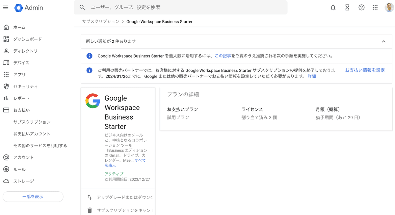Focus the search users, groups, settings field
Screen dimensions: 395x215
tap(180, 7)
